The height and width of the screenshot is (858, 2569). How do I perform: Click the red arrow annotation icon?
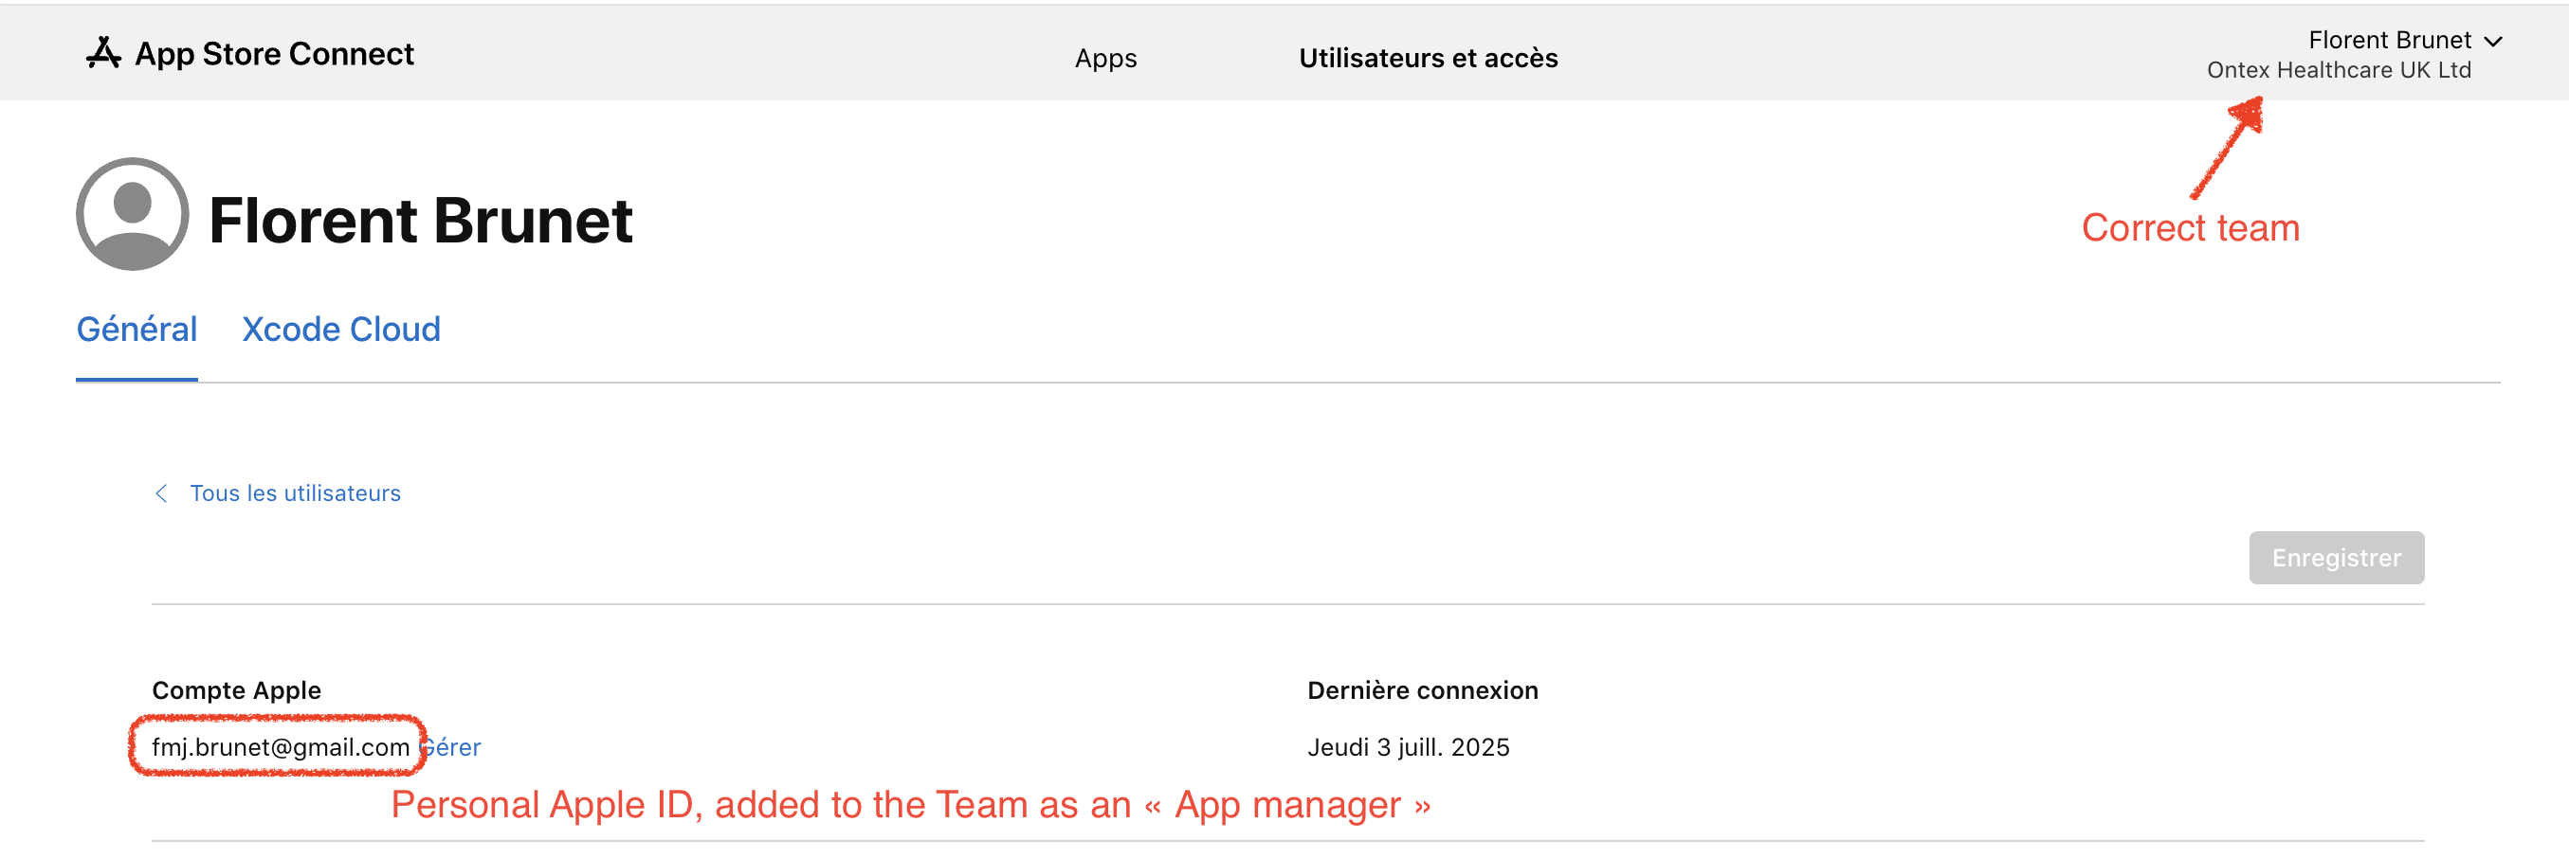2226,148
